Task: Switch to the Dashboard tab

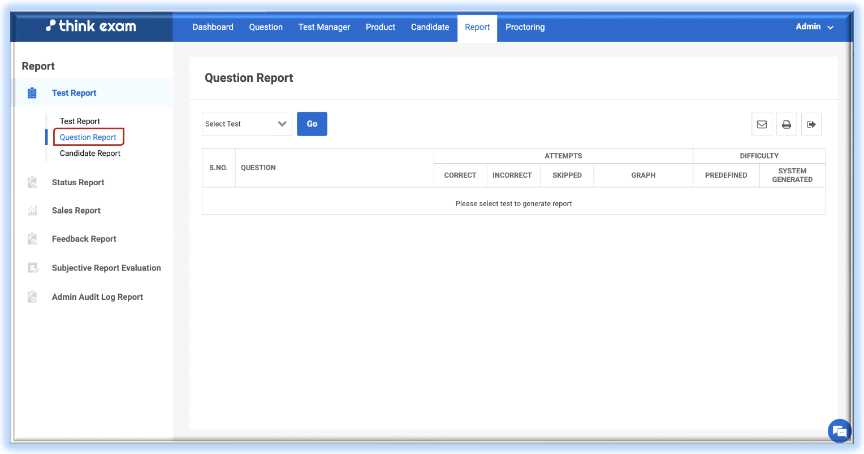Action: tap(213, 27)
